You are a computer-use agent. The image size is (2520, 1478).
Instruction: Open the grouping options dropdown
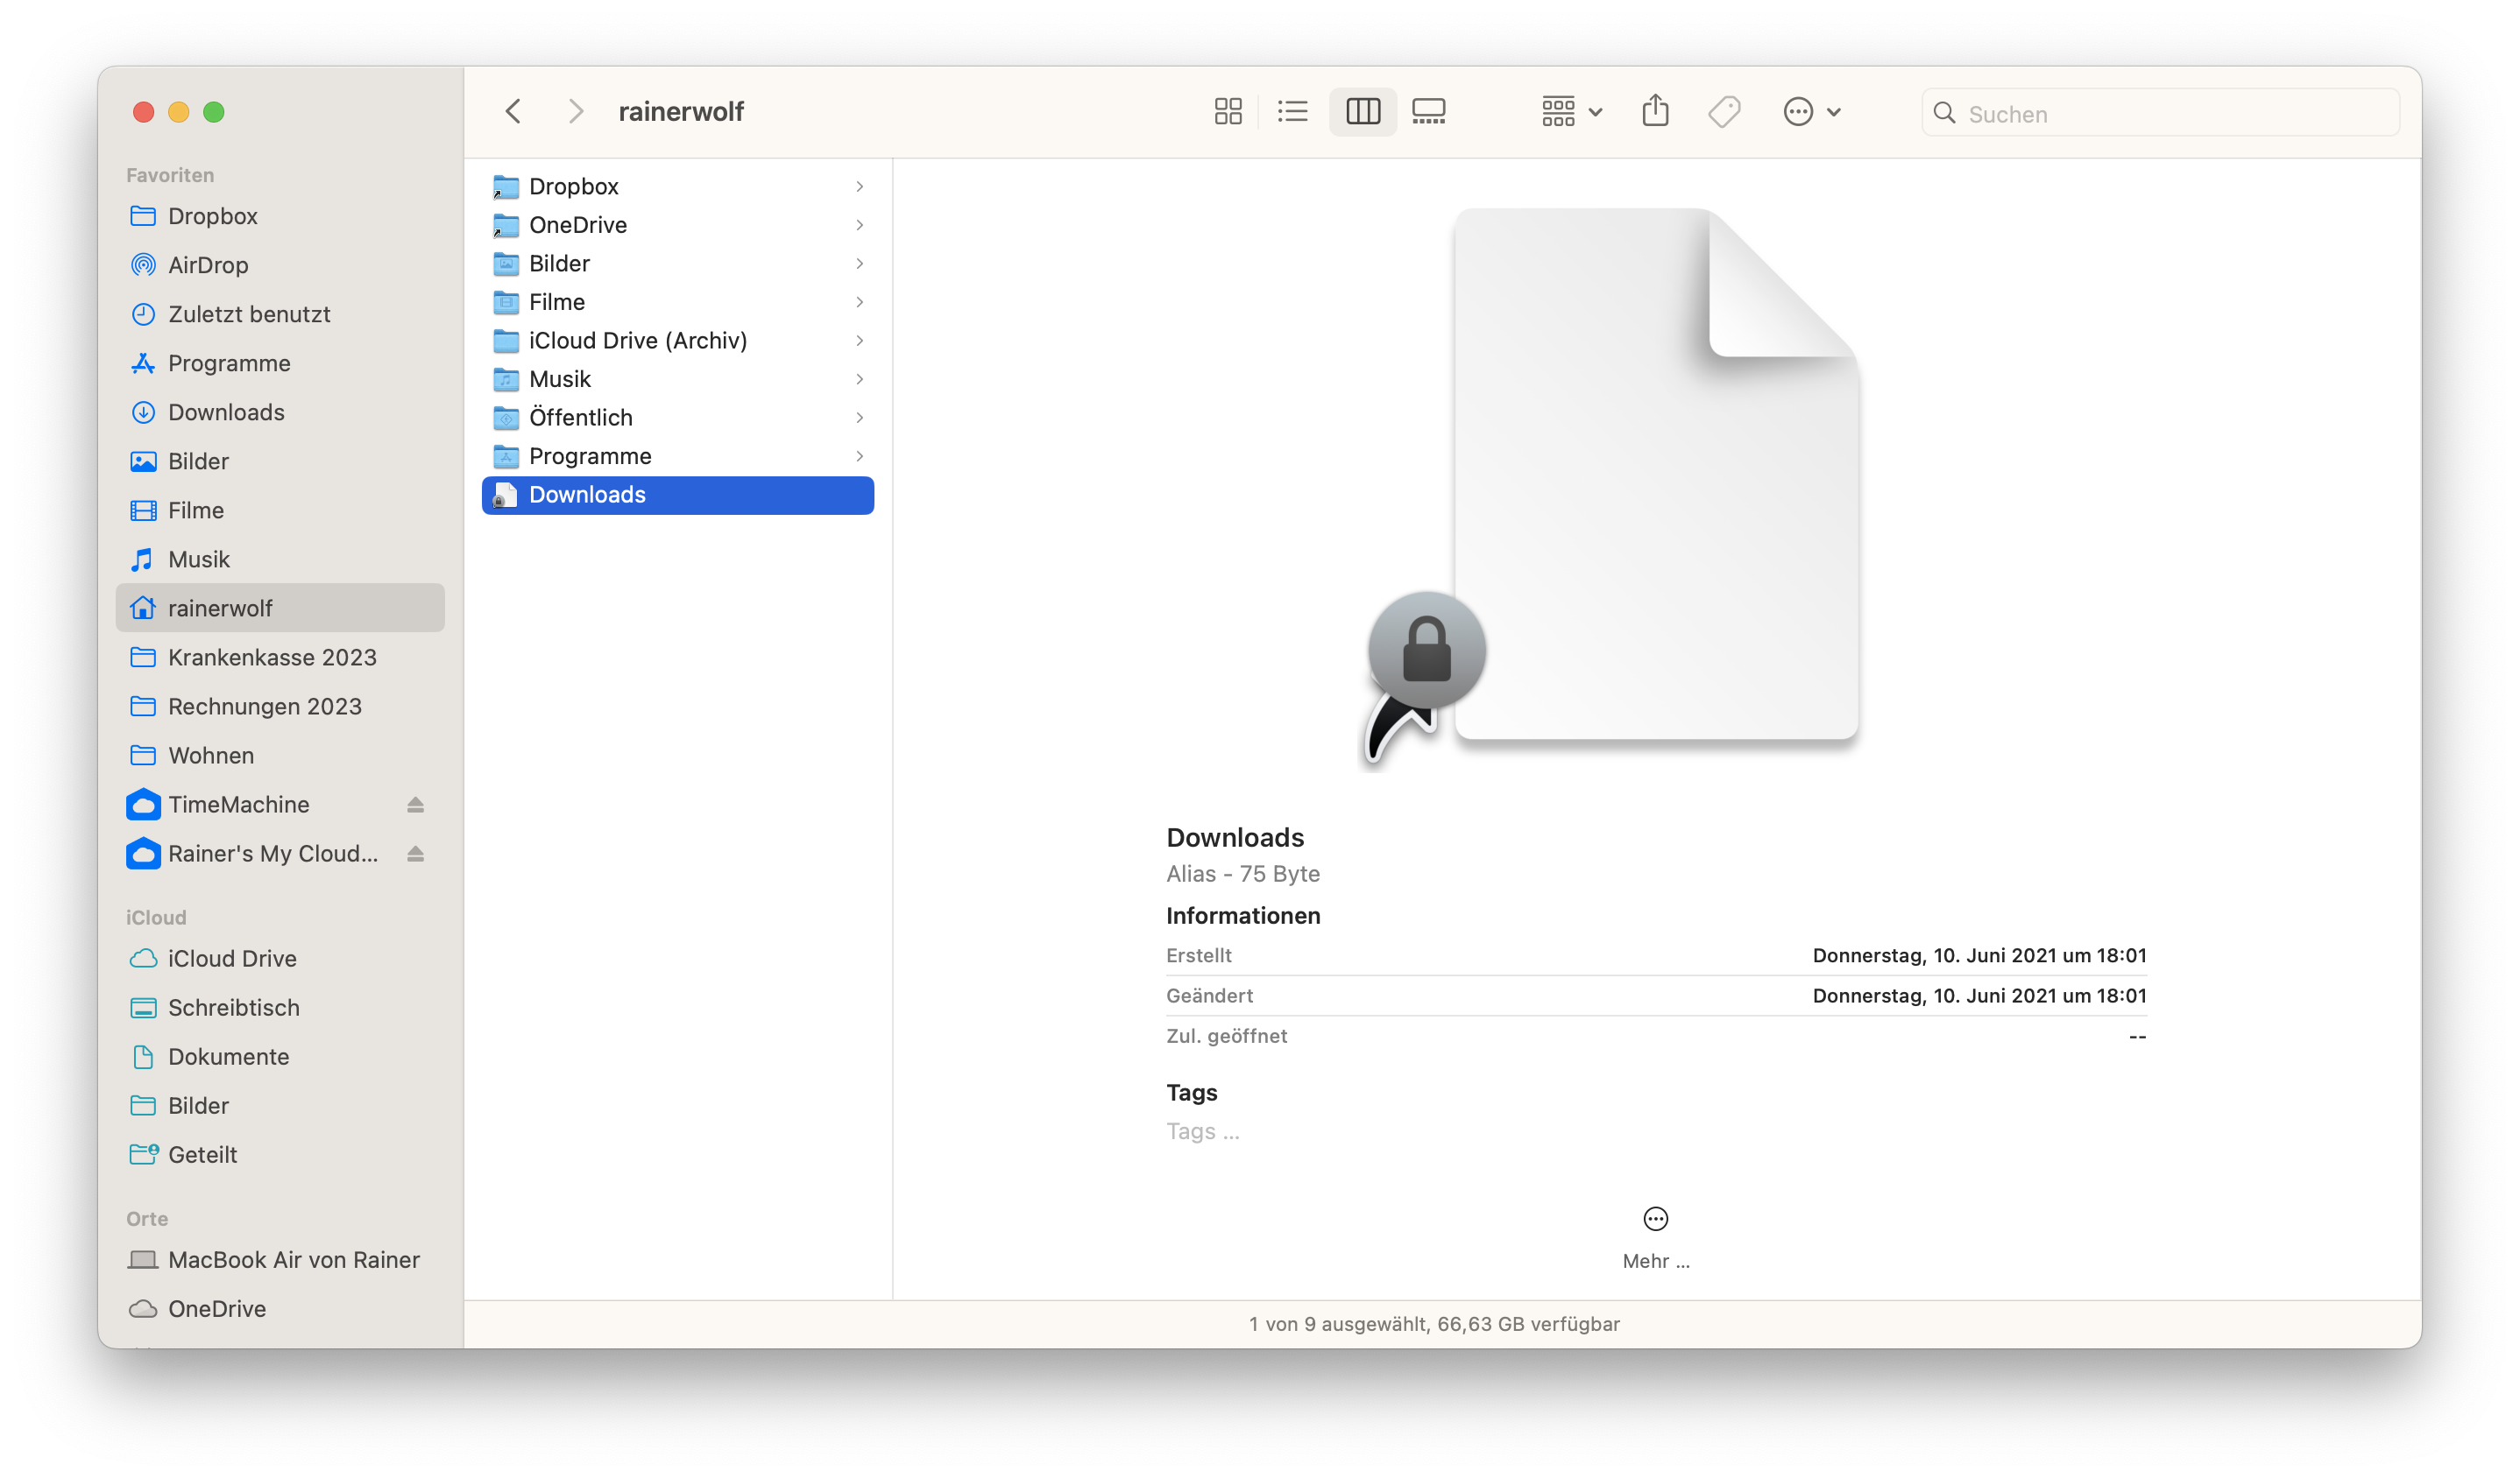(x=1571, y=111)
